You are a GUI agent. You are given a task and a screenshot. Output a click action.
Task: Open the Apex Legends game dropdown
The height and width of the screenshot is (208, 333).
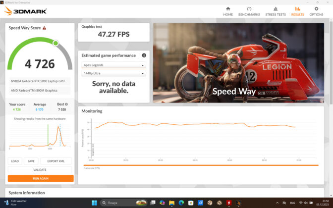point(113,65)
